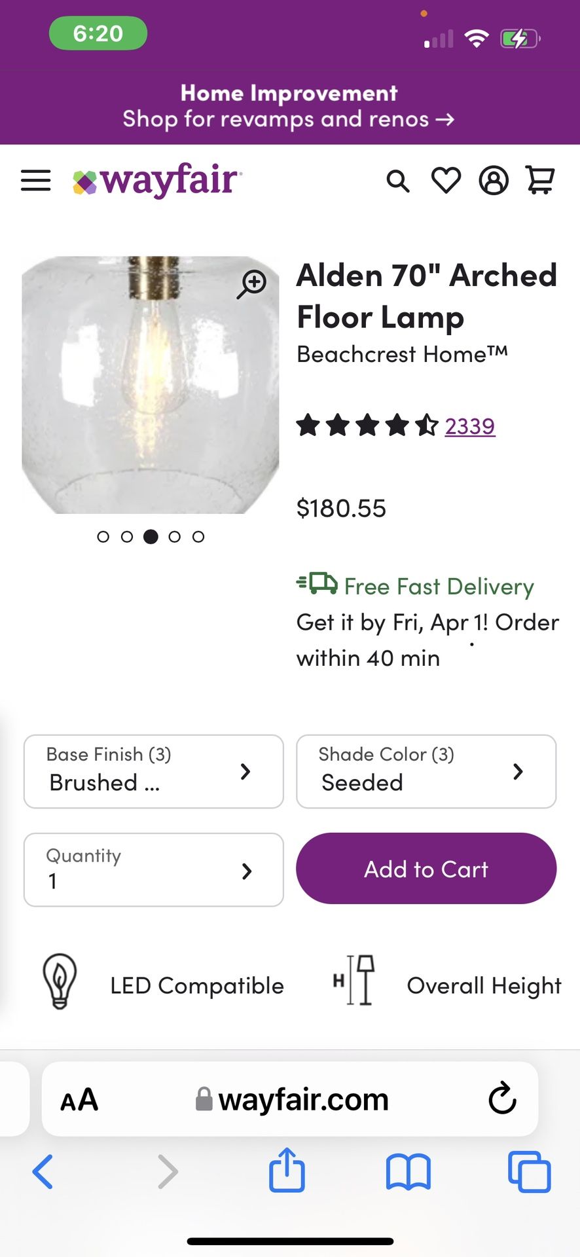
Task: Select the fifth image carousel dot
Action: [x=198, y=537]
